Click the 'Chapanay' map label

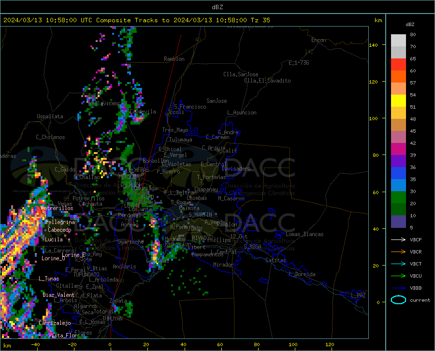pos(206,189)
